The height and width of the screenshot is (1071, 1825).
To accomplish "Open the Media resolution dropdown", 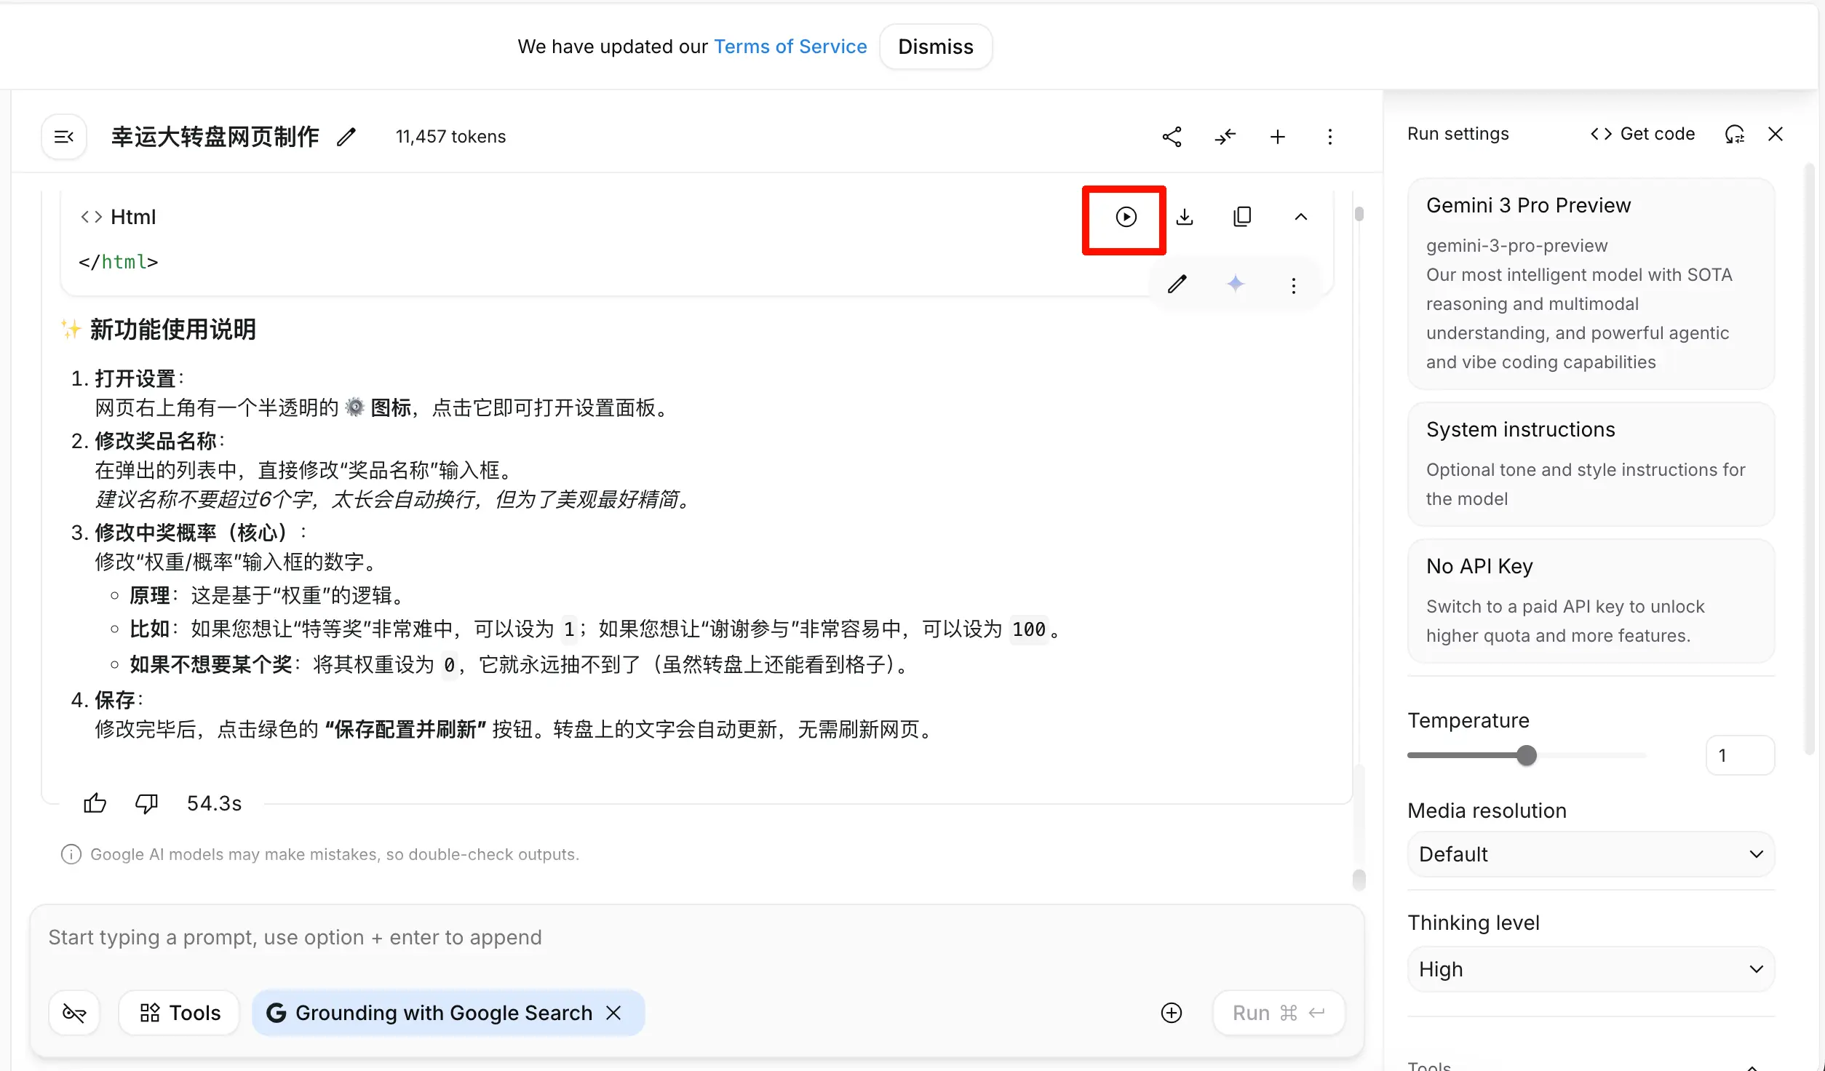I will click(x=1591, y=854).
